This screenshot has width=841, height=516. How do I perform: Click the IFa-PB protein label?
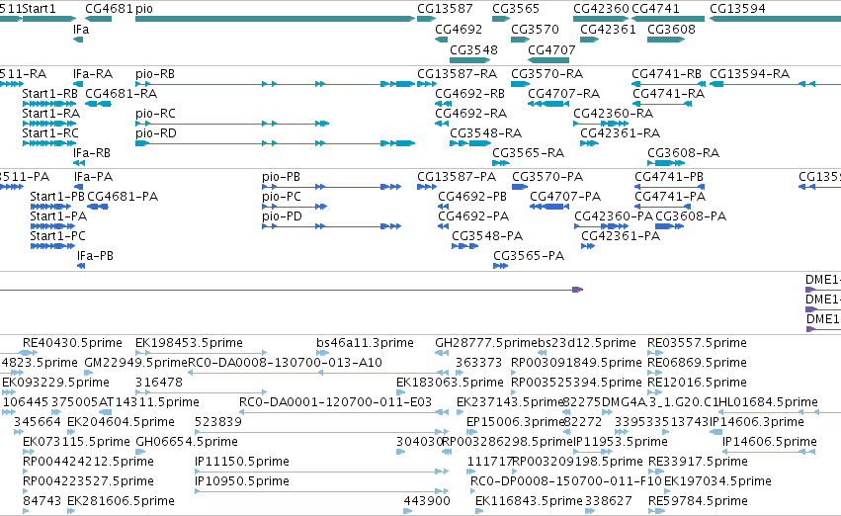(x=96, y=256)
